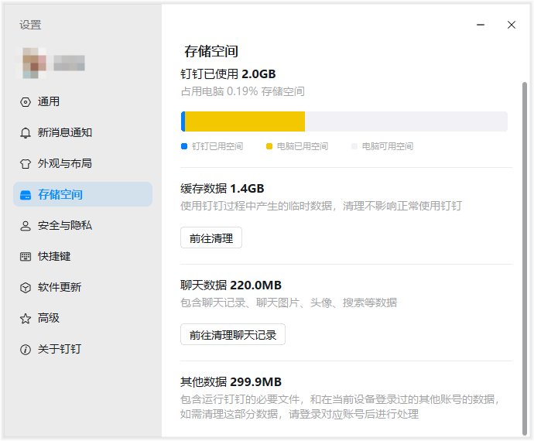
Task: Select 安全与隐私 in sidebar
Action: [x=65, y=226]
